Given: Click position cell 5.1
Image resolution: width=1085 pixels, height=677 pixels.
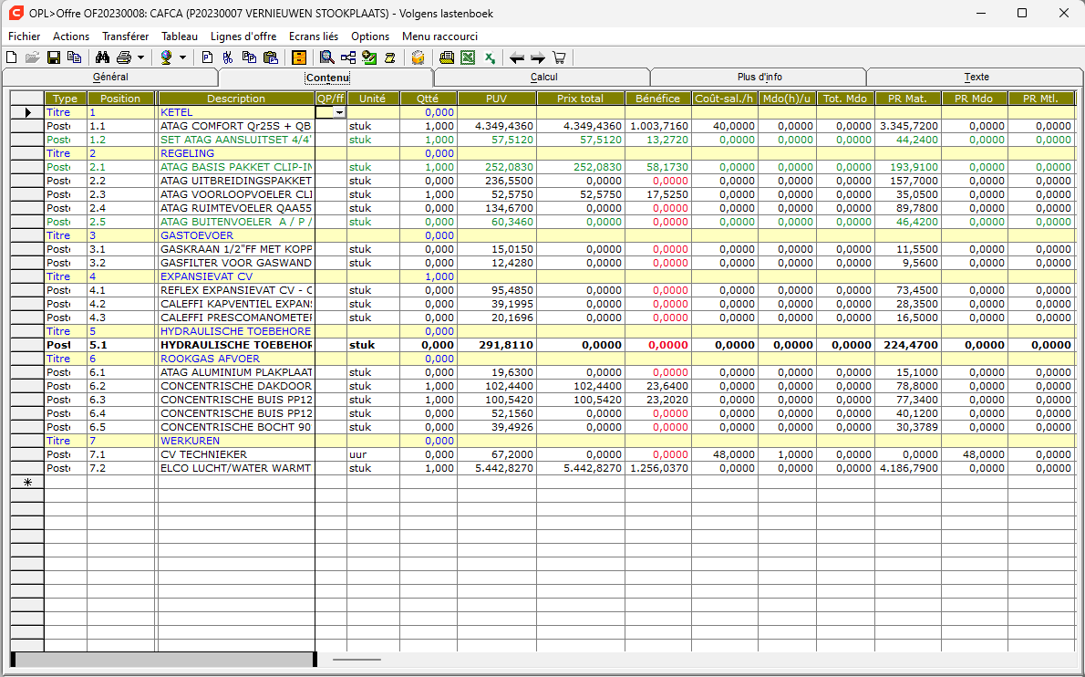Looking at the screenshot, I should [x=120, y=345].
